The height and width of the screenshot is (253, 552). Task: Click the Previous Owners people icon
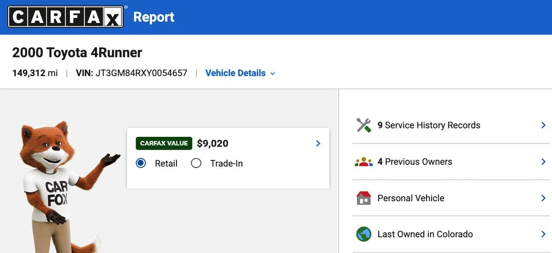click(363, 162)
